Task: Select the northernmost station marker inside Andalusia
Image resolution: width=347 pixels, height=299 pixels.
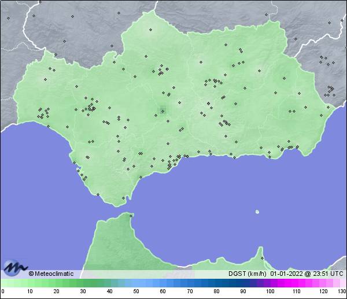Action: tap(151, 29)
